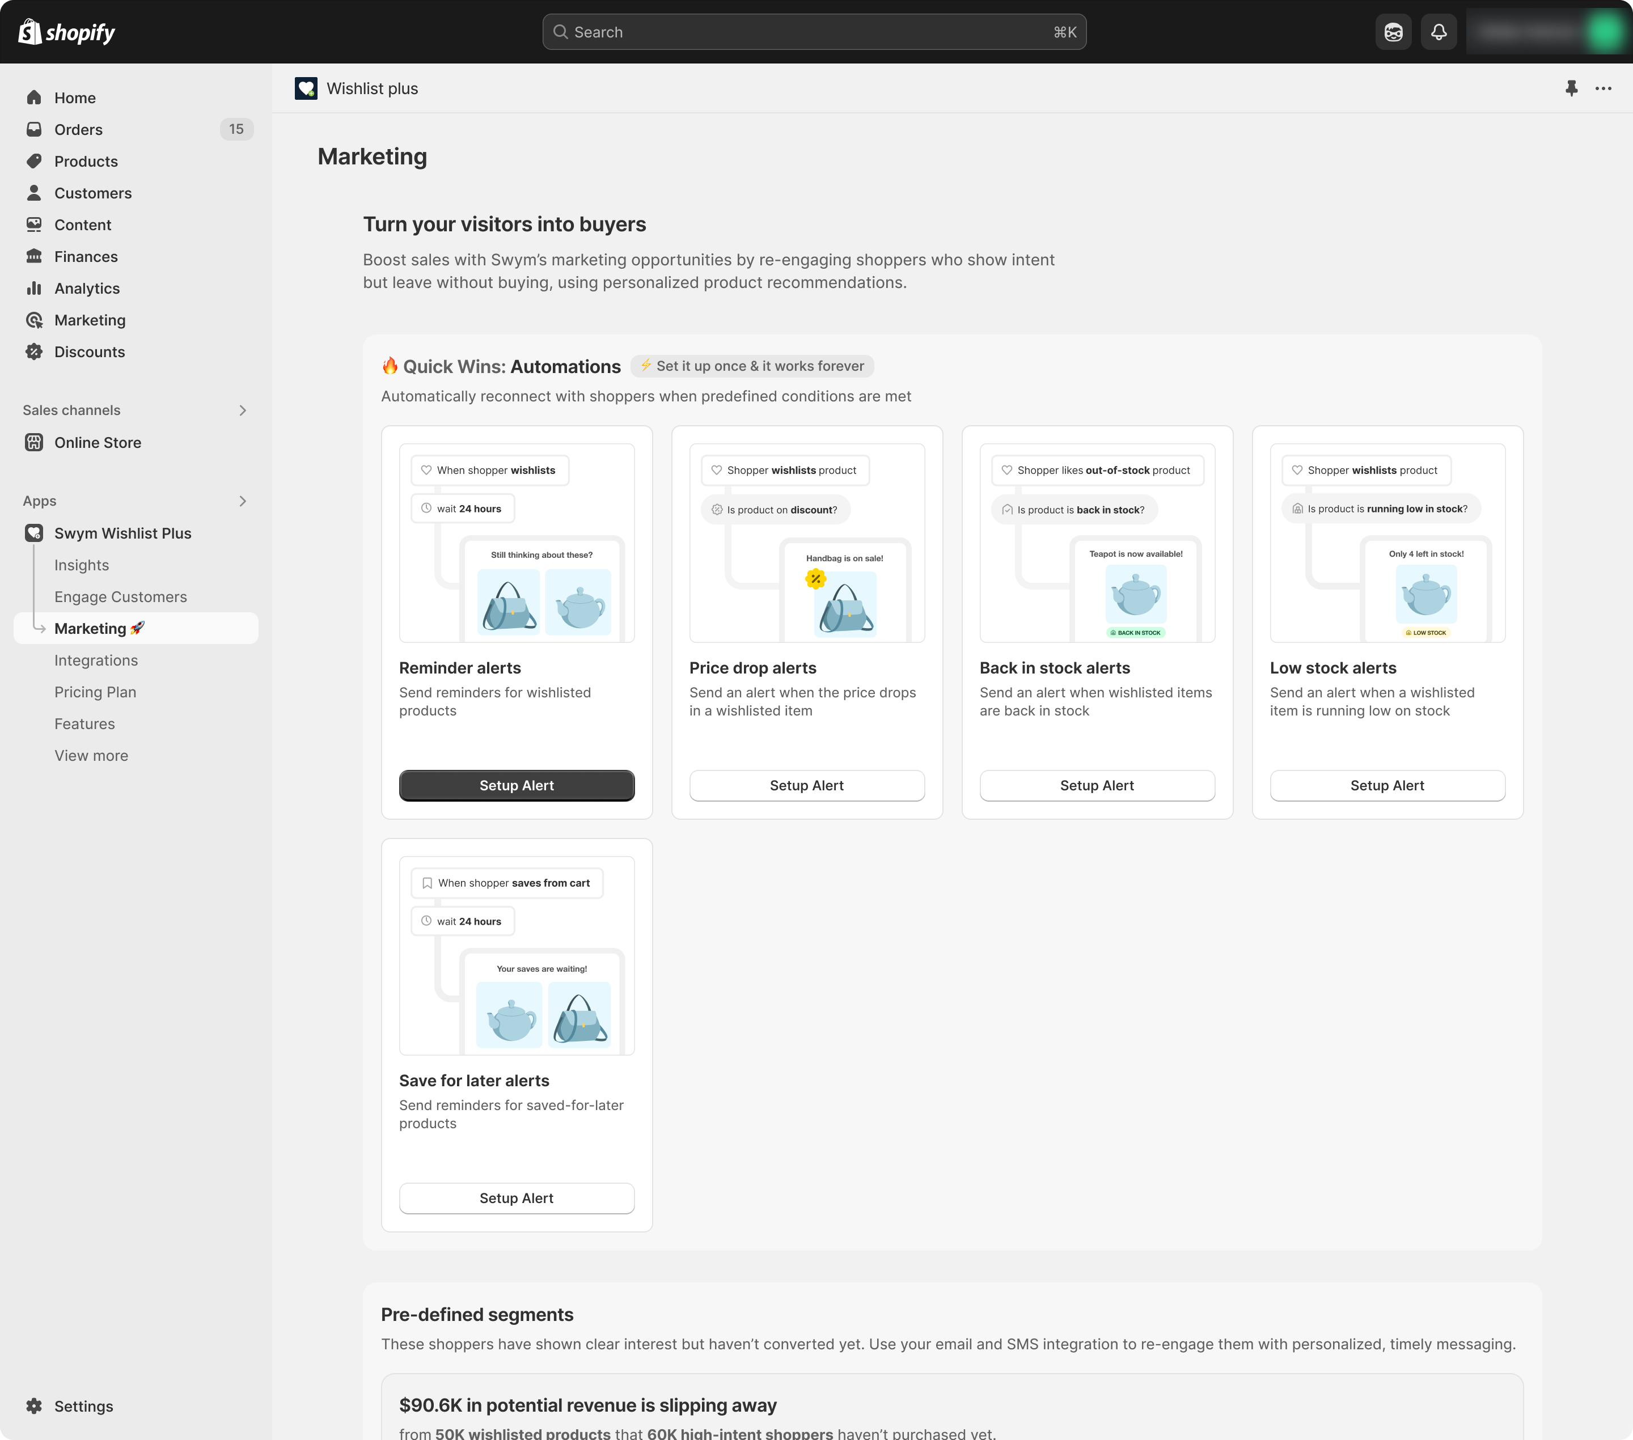Click the Home icon in the sidebar
This screenshot has height=1440, width=1633.
35,98
